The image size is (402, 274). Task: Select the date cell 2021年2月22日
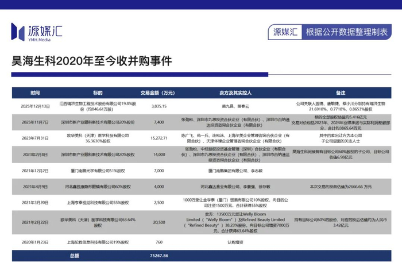tap(35, 222)
